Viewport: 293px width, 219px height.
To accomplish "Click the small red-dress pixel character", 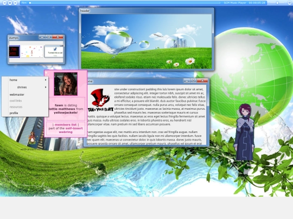I will coord(33,138).
